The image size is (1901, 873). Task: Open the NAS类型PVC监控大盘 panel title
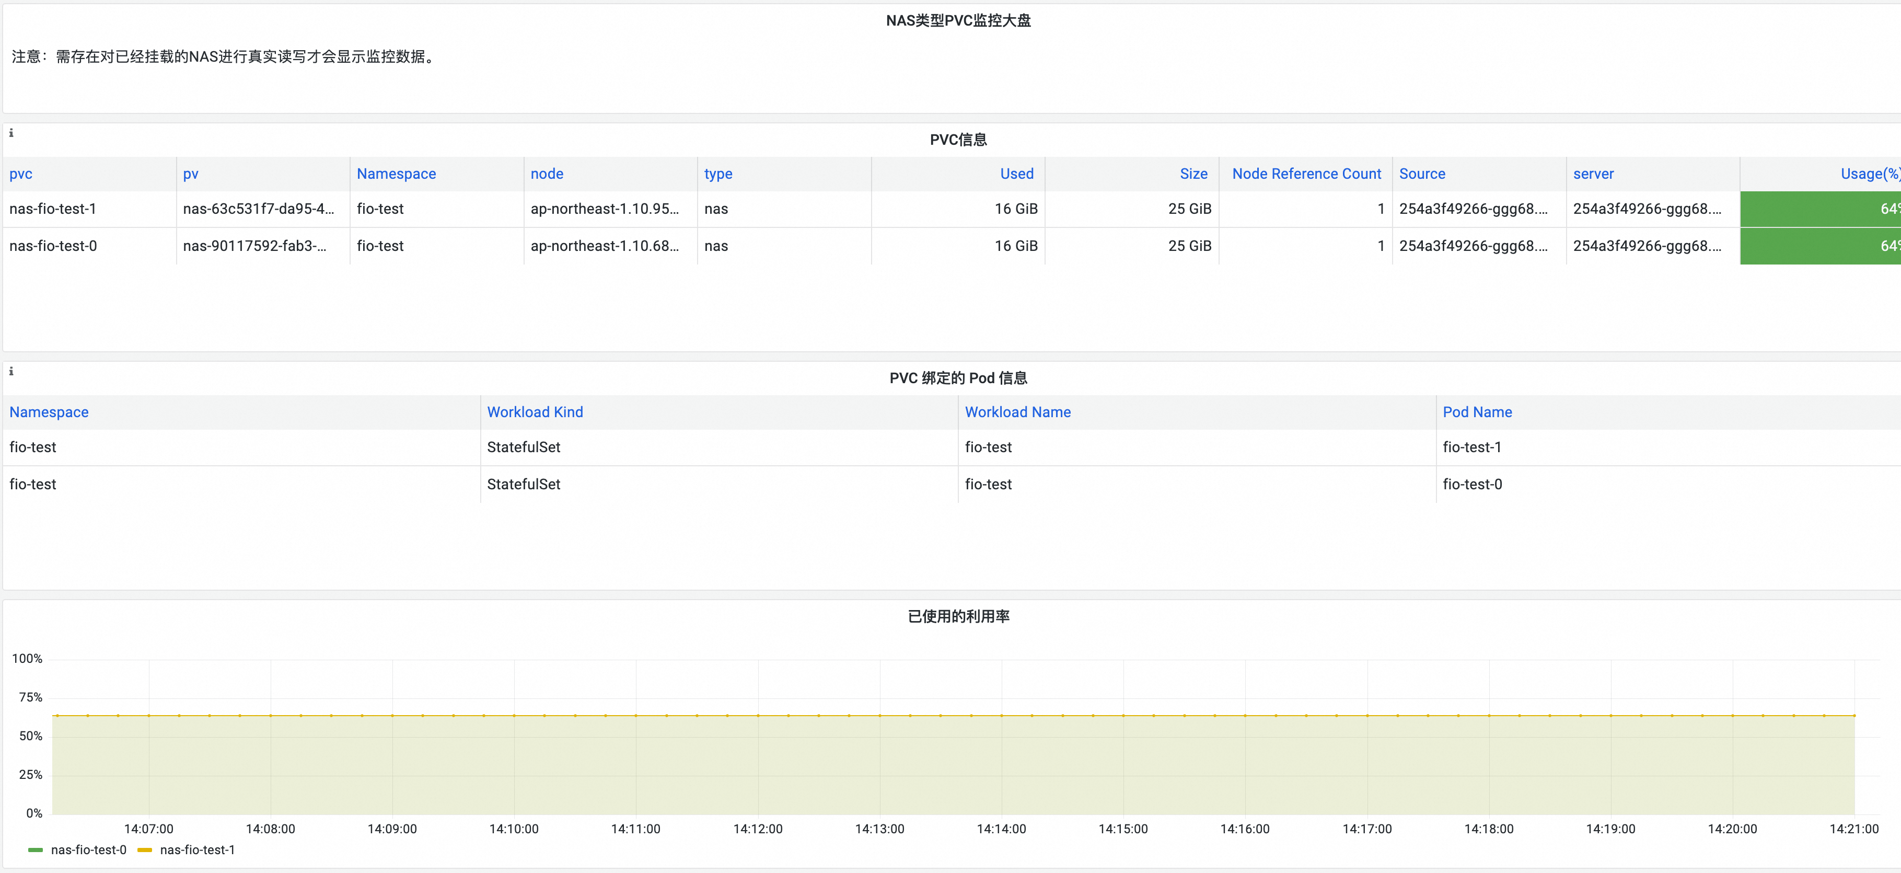(x=958, y=21)
